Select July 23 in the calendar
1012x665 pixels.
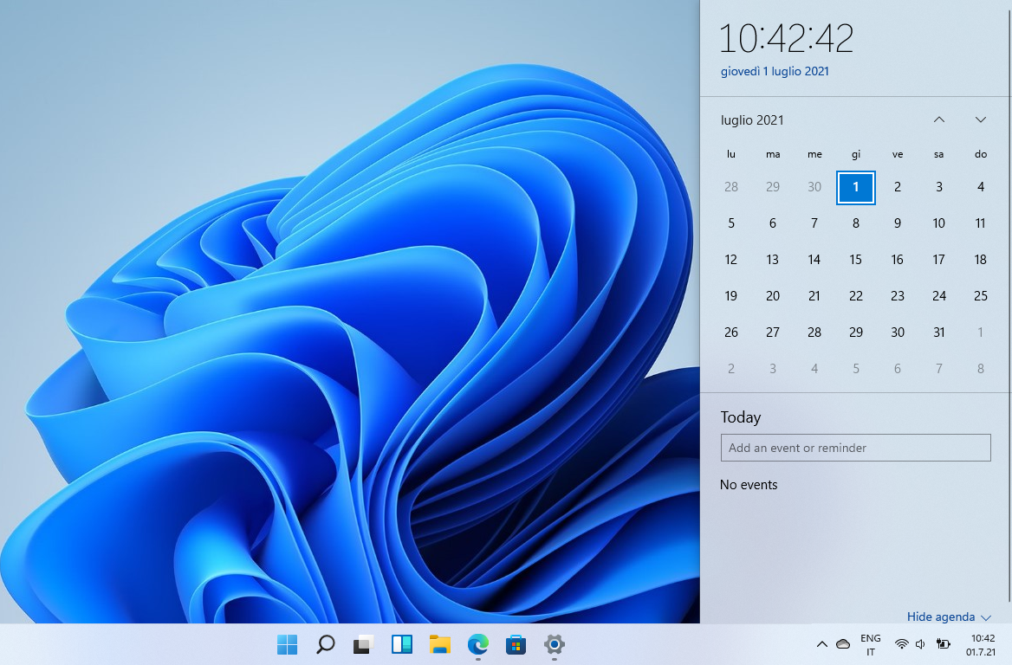click(897, 296)
